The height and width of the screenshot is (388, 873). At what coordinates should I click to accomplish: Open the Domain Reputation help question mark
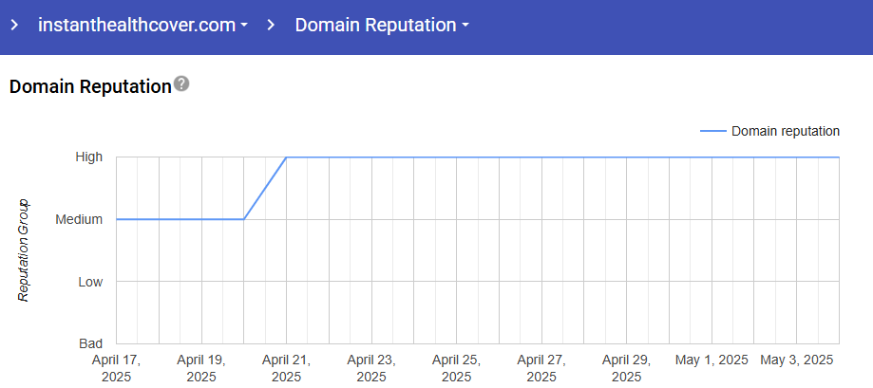click(x=181, y=83)
